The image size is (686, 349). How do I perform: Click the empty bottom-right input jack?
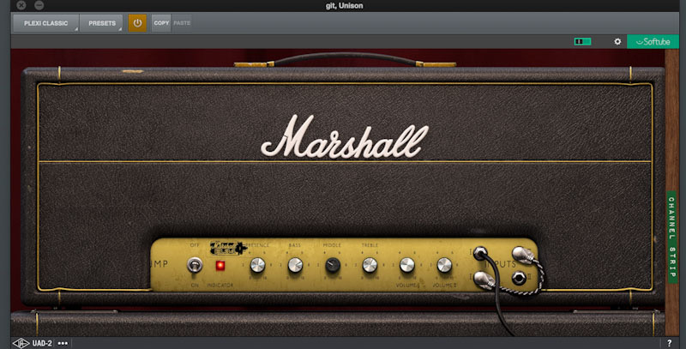(x=519, y=278)
